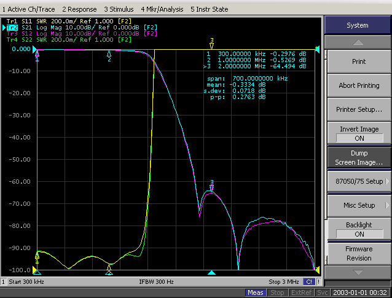Open the 3 Stimulus menu
This screenshot has height=298, width=392.
pyautogui.click(x=119, y=9)
